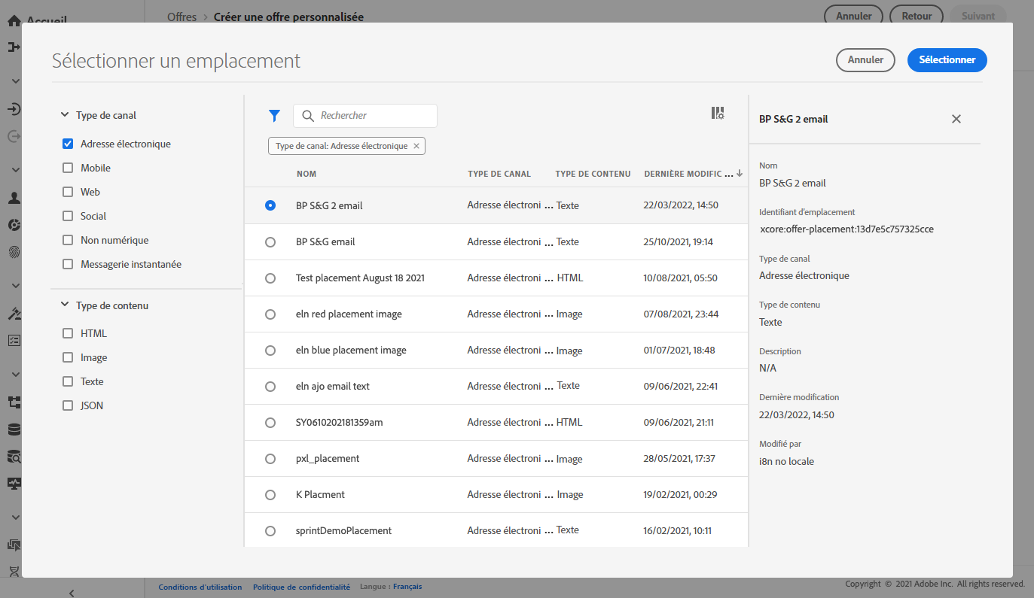1034x598 pixels.
Task: Click the Annuler button in the dialog
Action: pyautogui.click(x=865, y=60)
